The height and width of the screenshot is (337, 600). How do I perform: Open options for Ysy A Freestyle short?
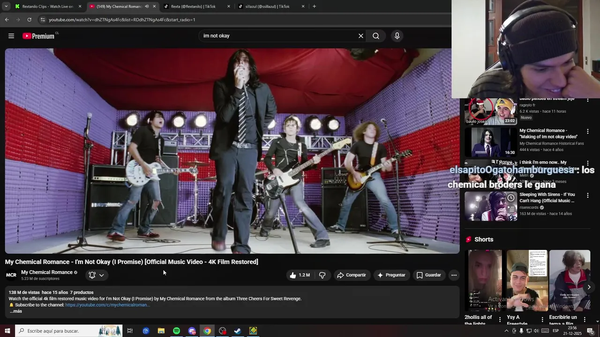pyautogui.click(x=542, y=320)
